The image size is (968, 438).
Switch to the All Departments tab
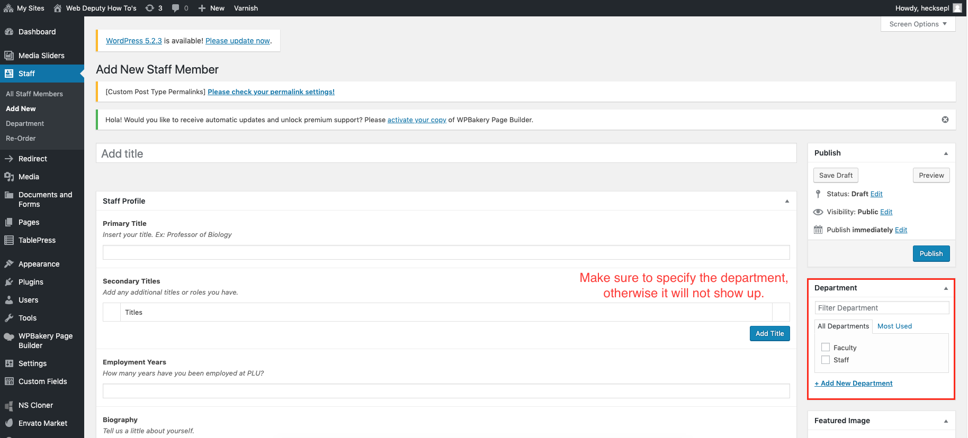tap(844, 326)
